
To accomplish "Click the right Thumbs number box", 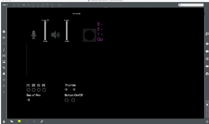I will click(x=74, y=90).
